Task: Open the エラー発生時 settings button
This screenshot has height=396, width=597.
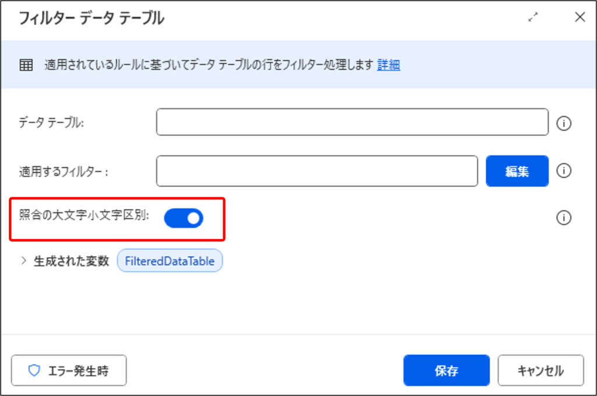Action: (69, 370)
